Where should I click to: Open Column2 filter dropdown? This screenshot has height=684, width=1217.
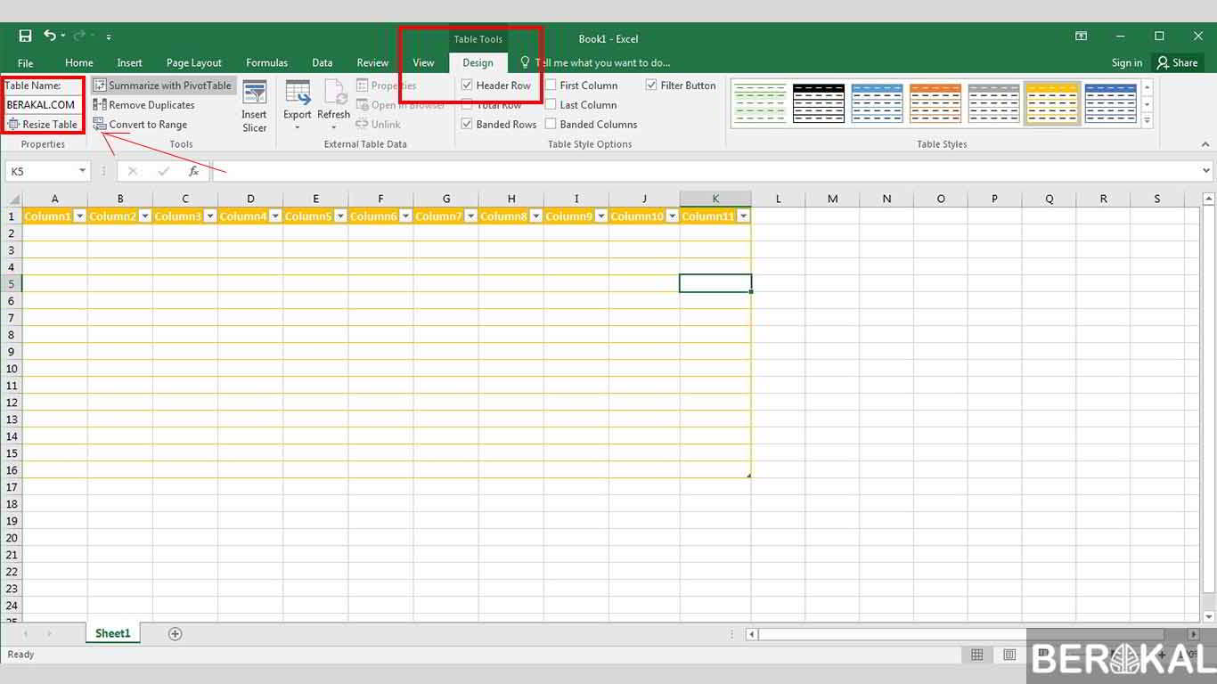145,216
